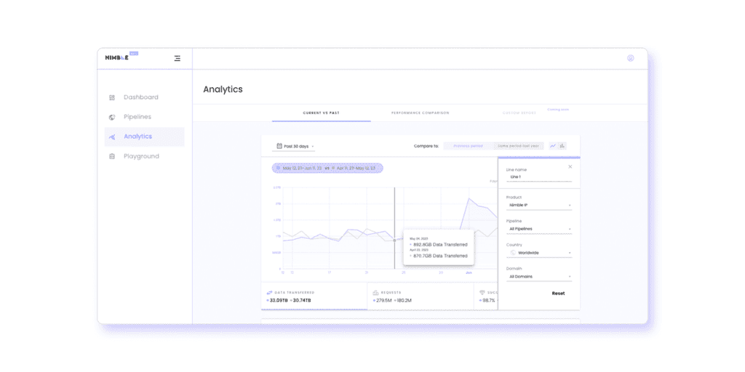745x372 pixels.
Task: Select Analytics in the sidebar
Action: (145, 137)
